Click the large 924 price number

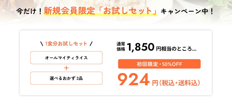pos(133,79)
